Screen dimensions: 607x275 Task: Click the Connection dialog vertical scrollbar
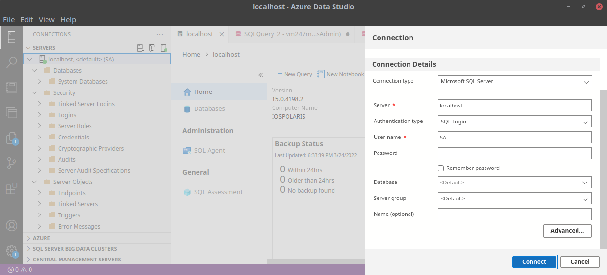(x=603, y=169)
